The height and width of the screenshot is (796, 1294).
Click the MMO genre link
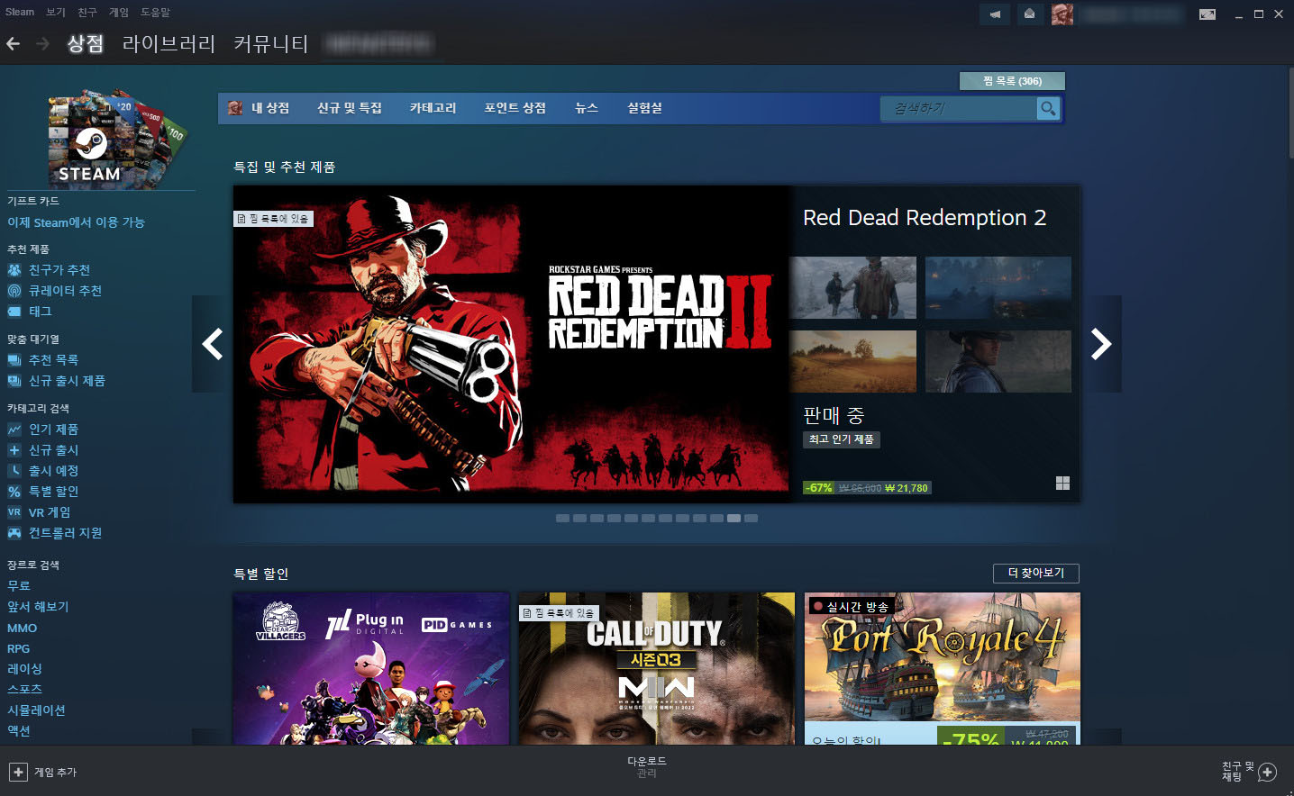point(23,629)
